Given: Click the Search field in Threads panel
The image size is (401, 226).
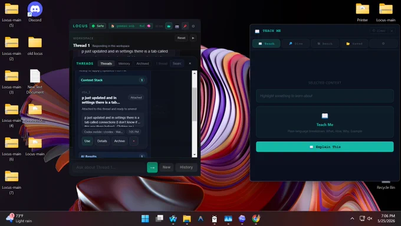Looking at the screenshot, I should [177, 64].
